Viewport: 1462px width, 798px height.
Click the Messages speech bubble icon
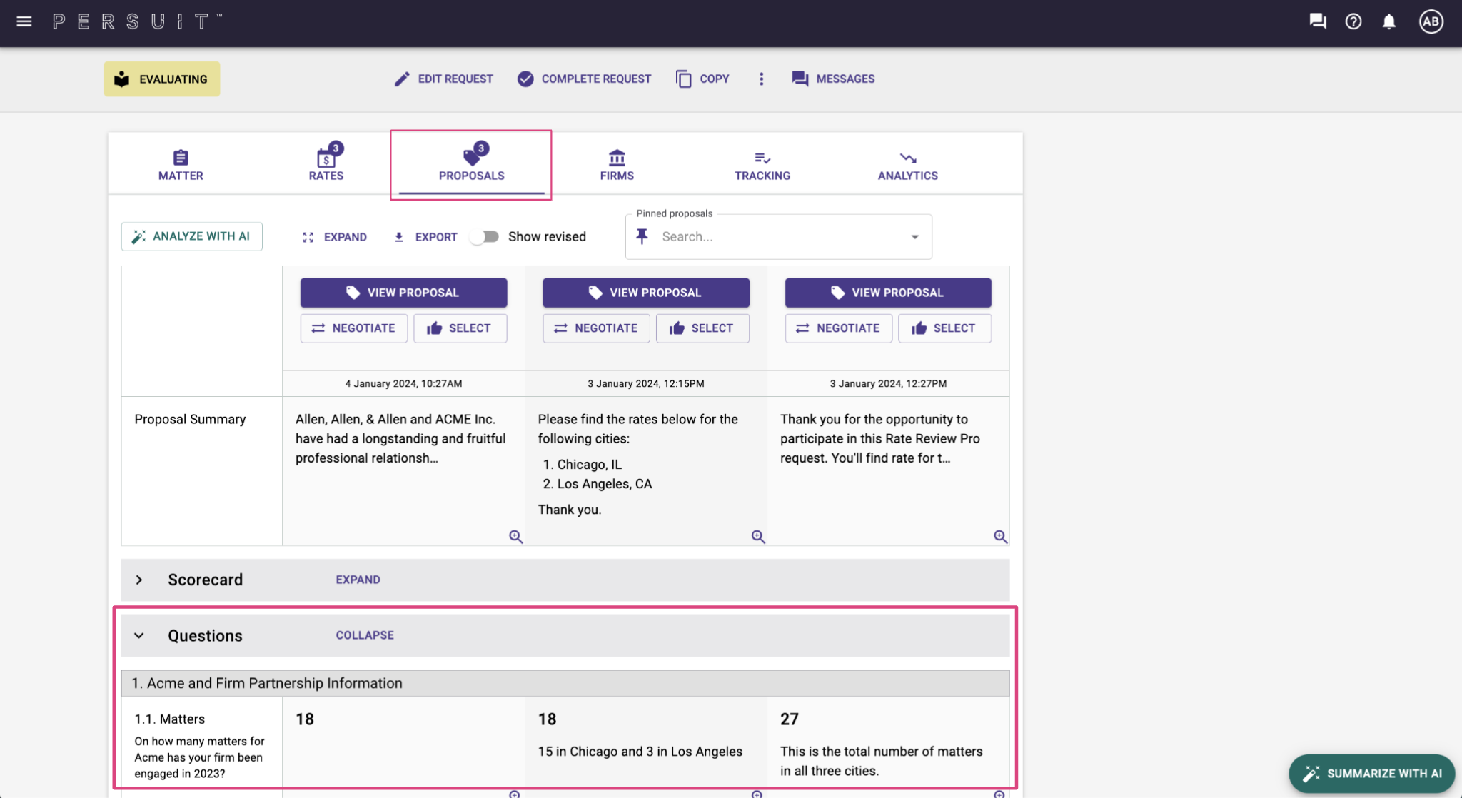click(800, 79)
